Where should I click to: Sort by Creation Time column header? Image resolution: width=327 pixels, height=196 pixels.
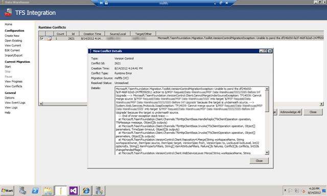(x=92, y=34)
